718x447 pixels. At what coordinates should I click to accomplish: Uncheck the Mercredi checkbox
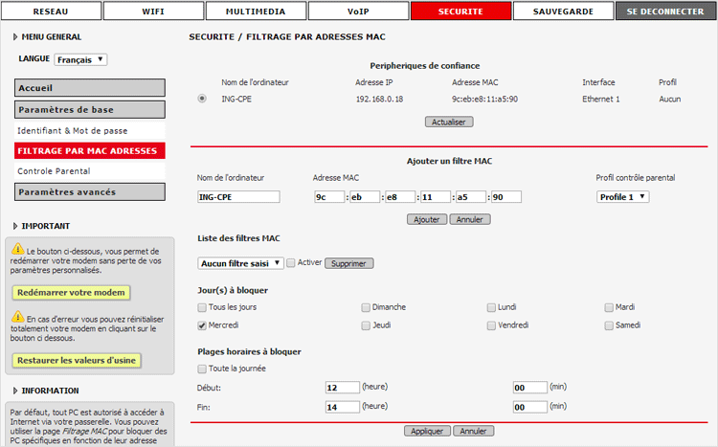coord(202,325)
